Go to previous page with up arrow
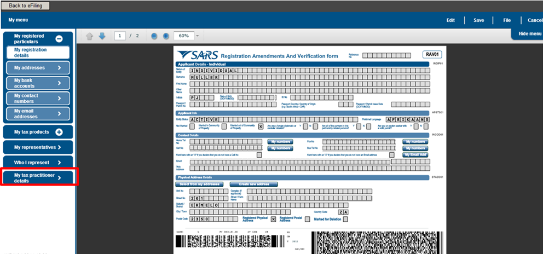 [x=90, y=36]
